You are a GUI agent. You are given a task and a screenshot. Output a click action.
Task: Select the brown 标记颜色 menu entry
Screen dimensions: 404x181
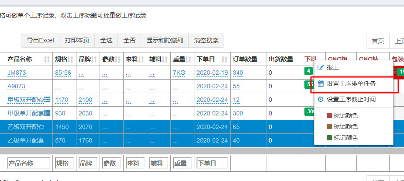(345, 127)
